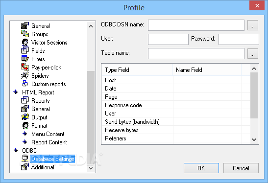Click the Database Settings icon
268x183 pixels.
tap(25, 159)
